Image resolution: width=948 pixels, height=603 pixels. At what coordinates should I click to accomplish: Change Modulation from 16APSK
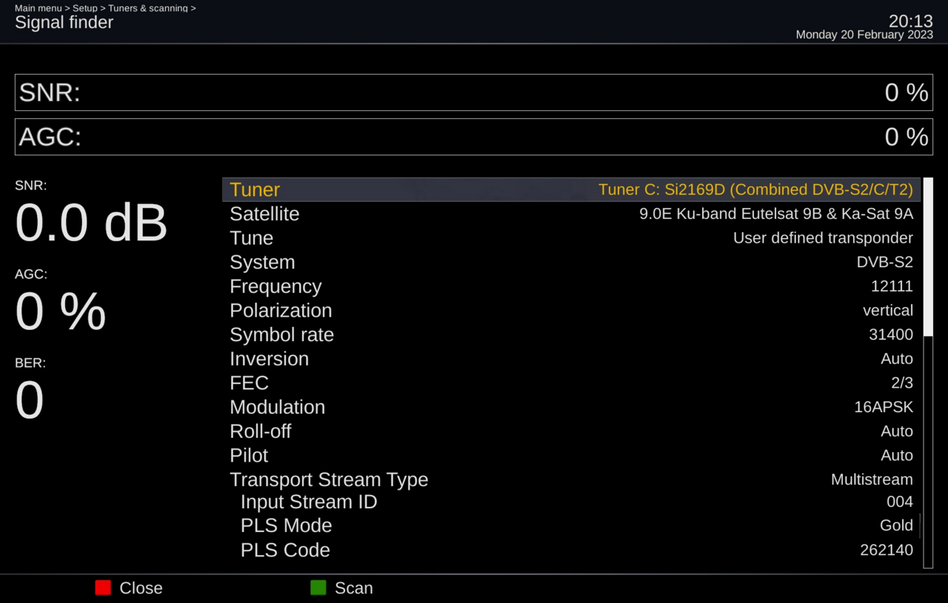[570, 407]
